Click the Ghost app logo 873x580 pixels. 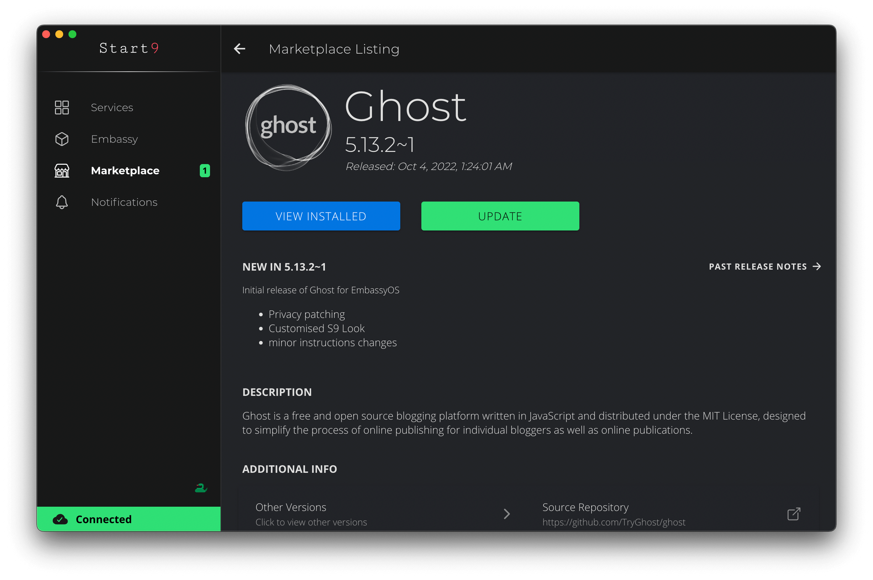pos(288,127)
